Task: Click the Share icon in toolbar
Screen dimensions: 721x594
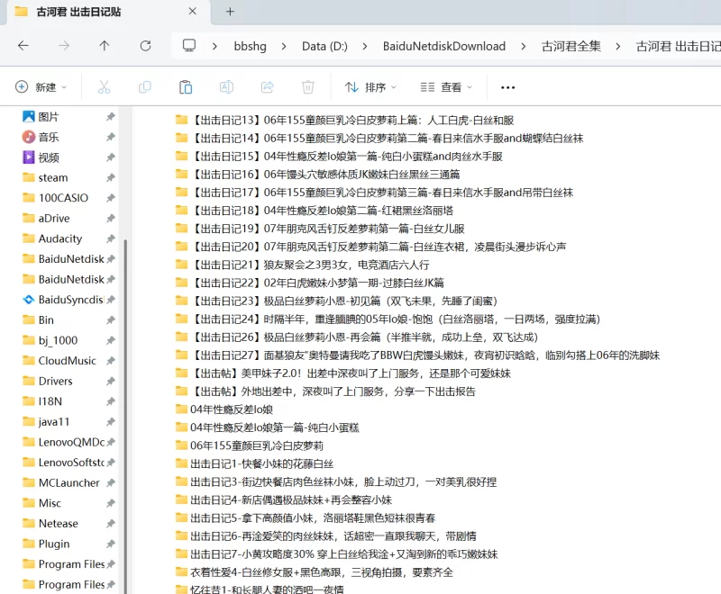Action: 267,87
